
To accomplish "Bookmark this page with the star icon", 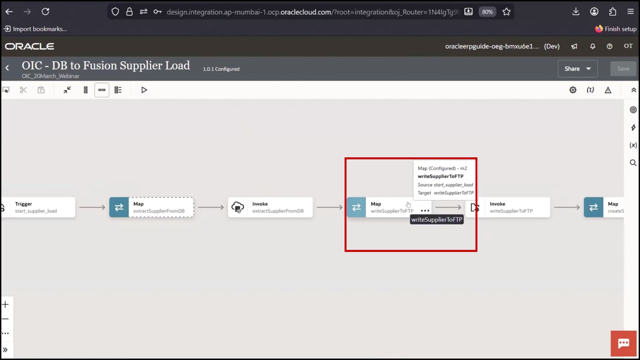I will [x=506, y=12].
